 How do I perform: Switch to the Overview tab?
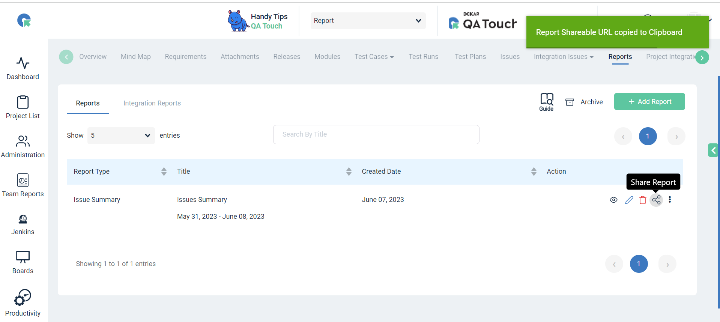(93, 57)
